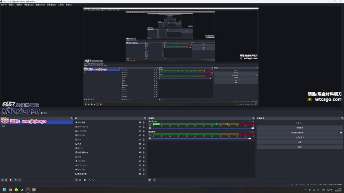Open Steam from the taskbar
The image size is (344, 193).
22,190
